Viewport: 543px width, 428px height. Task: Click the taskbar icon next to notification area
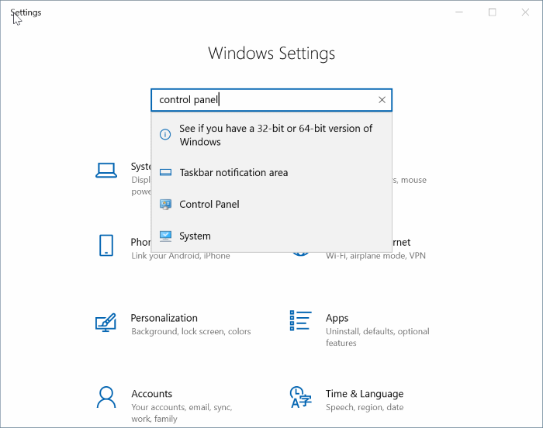165,172
